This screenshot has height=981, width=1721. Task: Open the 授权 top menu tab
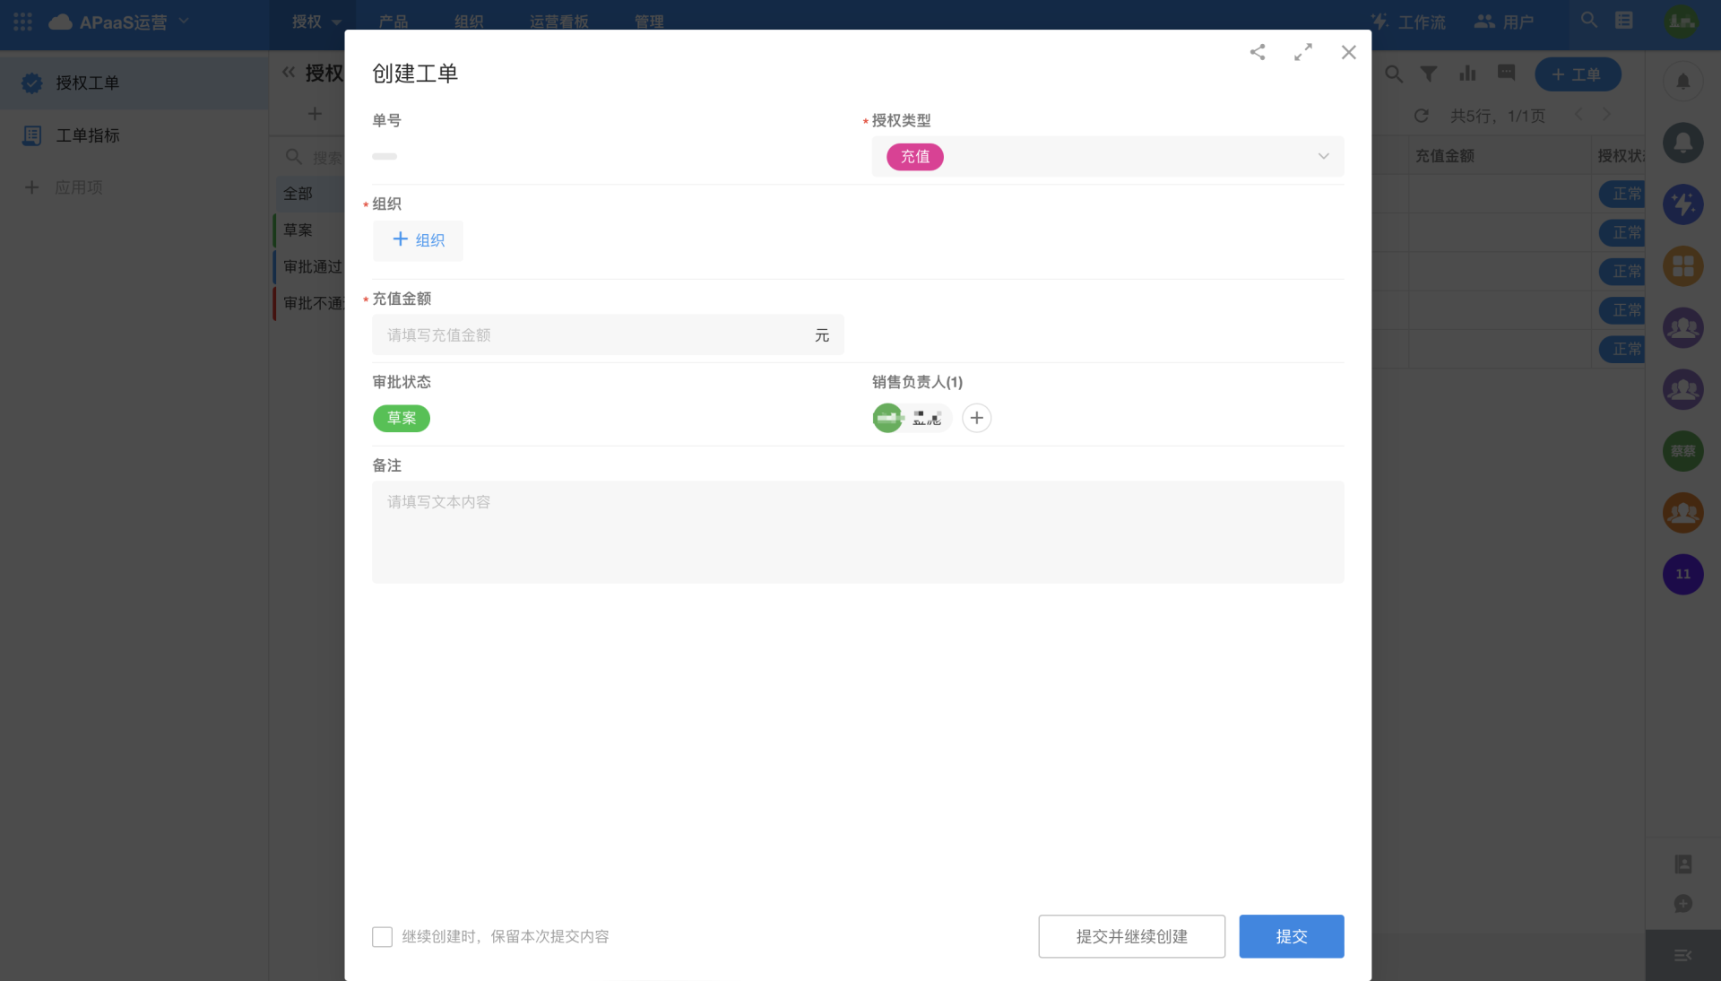(x=307, y=22)
